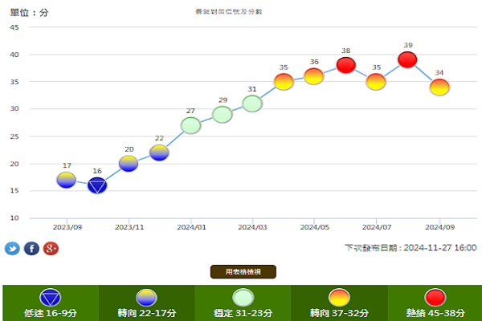This screenshot has height=321, width=482.
Task: Select the green data point labeled 31
Action: coord(252,104)
